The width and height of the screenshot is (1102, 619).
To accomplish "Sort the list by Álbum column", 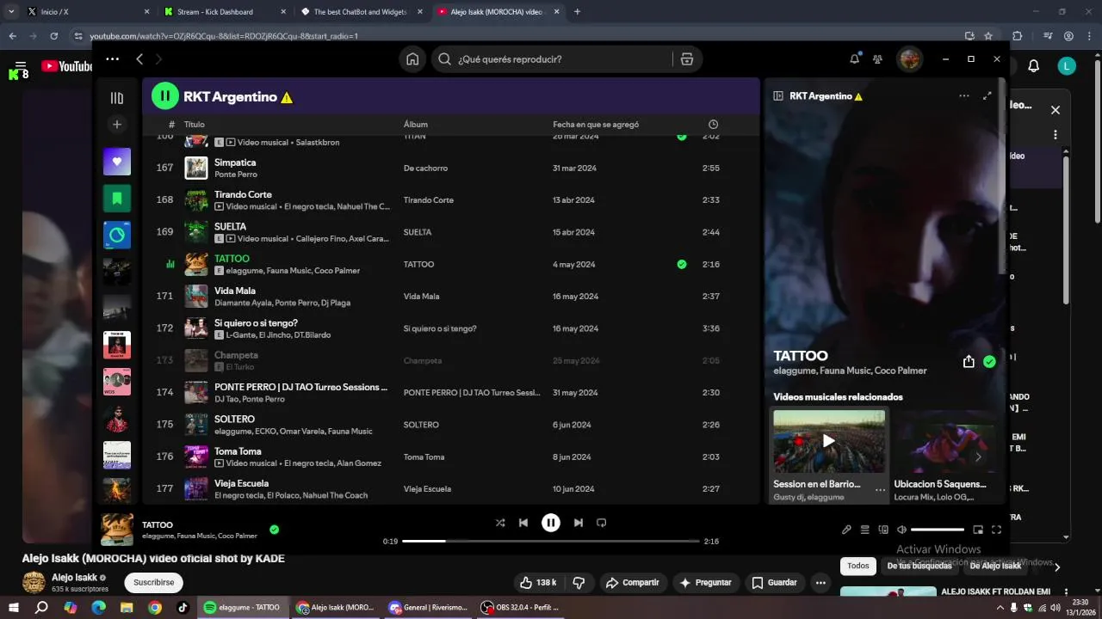I will point(416,125).
